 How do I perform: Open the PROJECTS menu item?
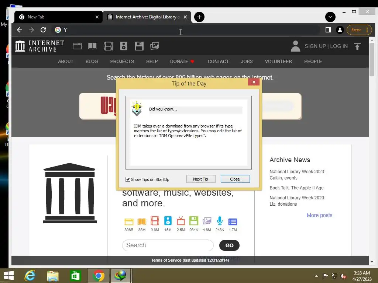(x=122, y=62)
